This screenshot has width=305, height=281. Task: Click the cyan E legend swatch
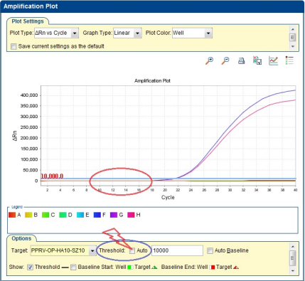(x=80, y=215)
